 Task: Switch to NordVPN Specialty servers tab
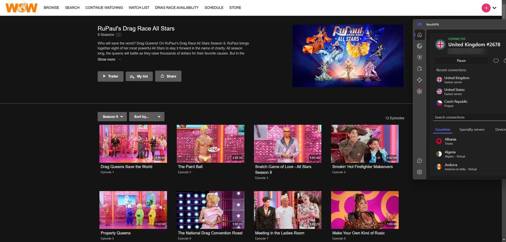(472, 129)
